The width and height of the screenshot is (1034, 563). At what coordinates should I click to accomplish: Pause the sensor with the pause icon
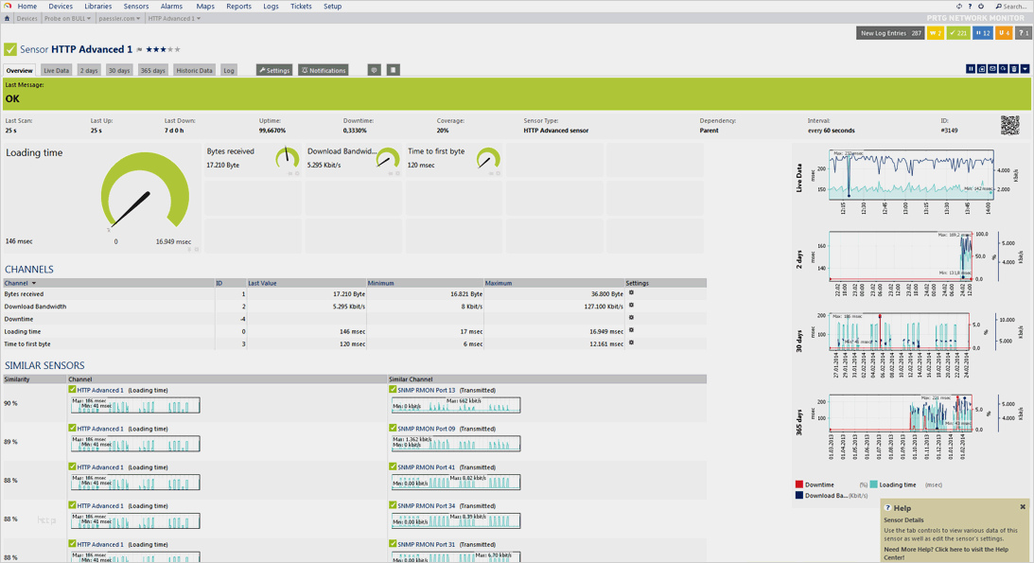(971, 69)
